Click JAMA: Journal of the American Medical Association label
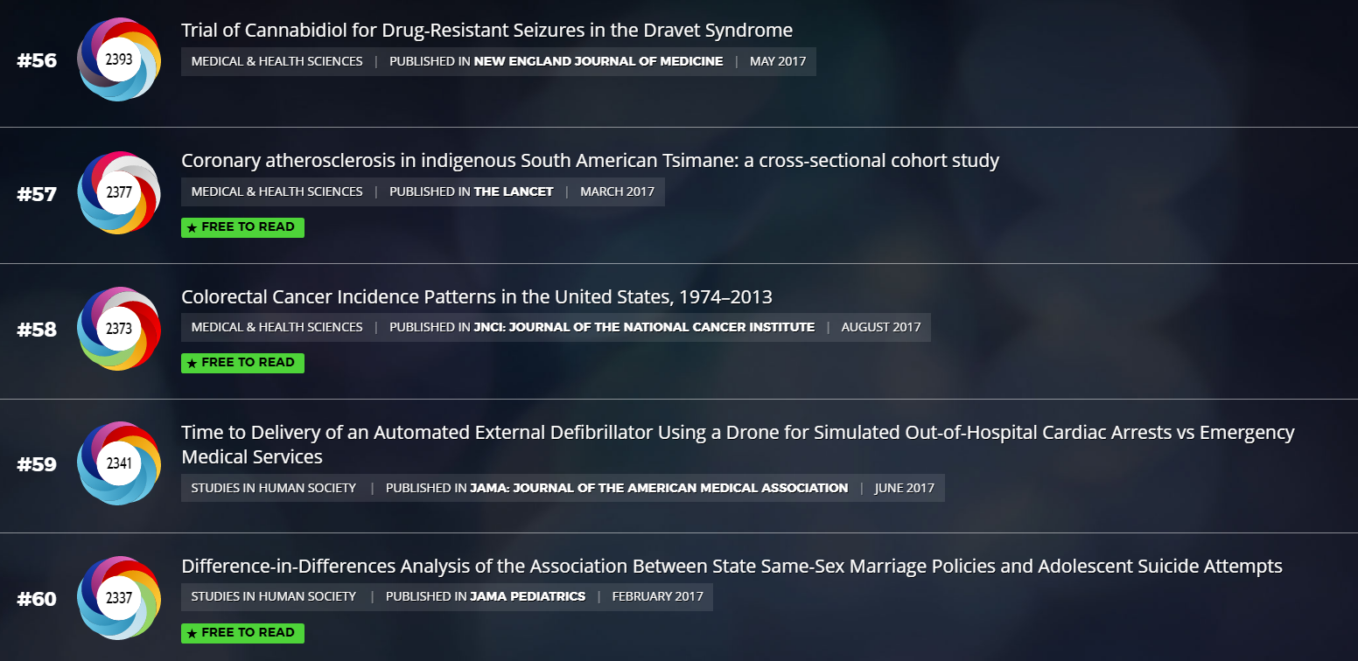Screen dimensions: 1358x661 659,488
